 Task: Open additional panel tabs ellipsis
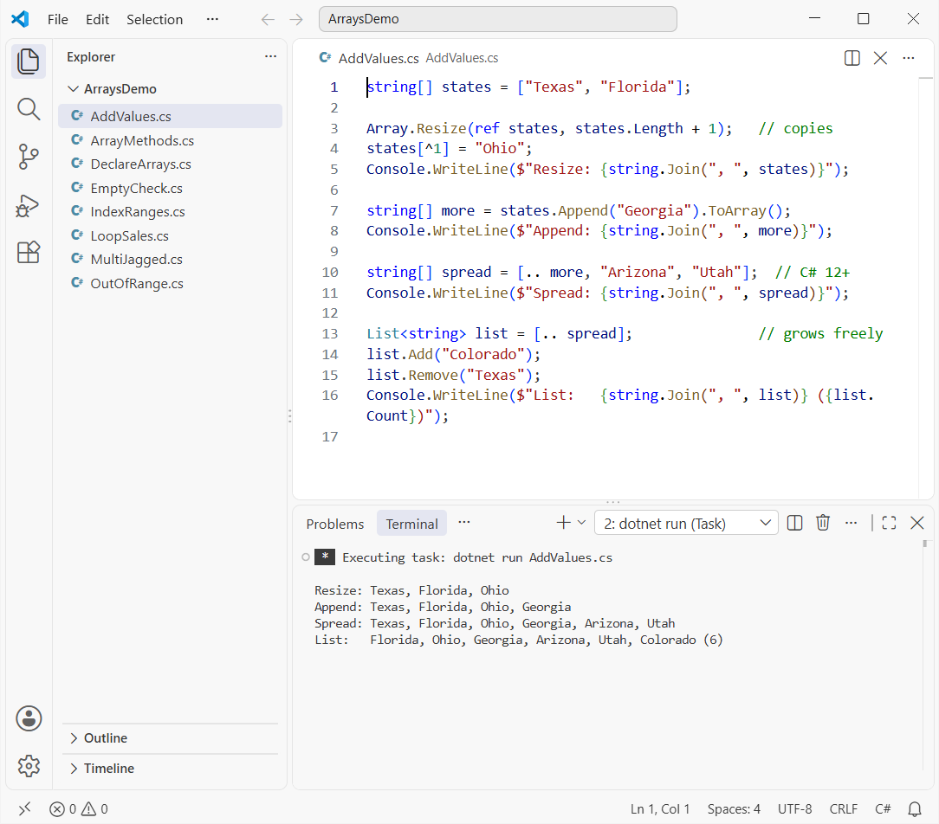464,523
